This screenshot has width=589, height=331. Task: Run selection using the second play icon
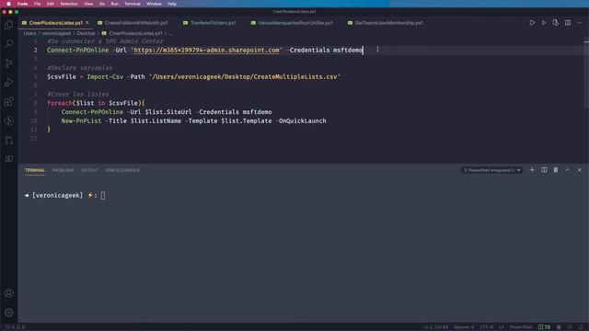544,23
